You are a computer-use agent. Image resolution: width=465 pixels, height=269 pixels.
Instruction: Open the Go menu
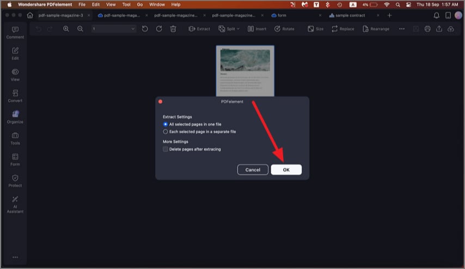[140, 4]
